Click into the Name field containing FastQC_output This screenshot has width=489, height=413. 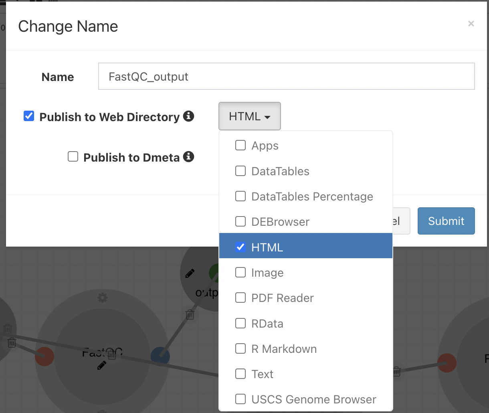(286, 76)
